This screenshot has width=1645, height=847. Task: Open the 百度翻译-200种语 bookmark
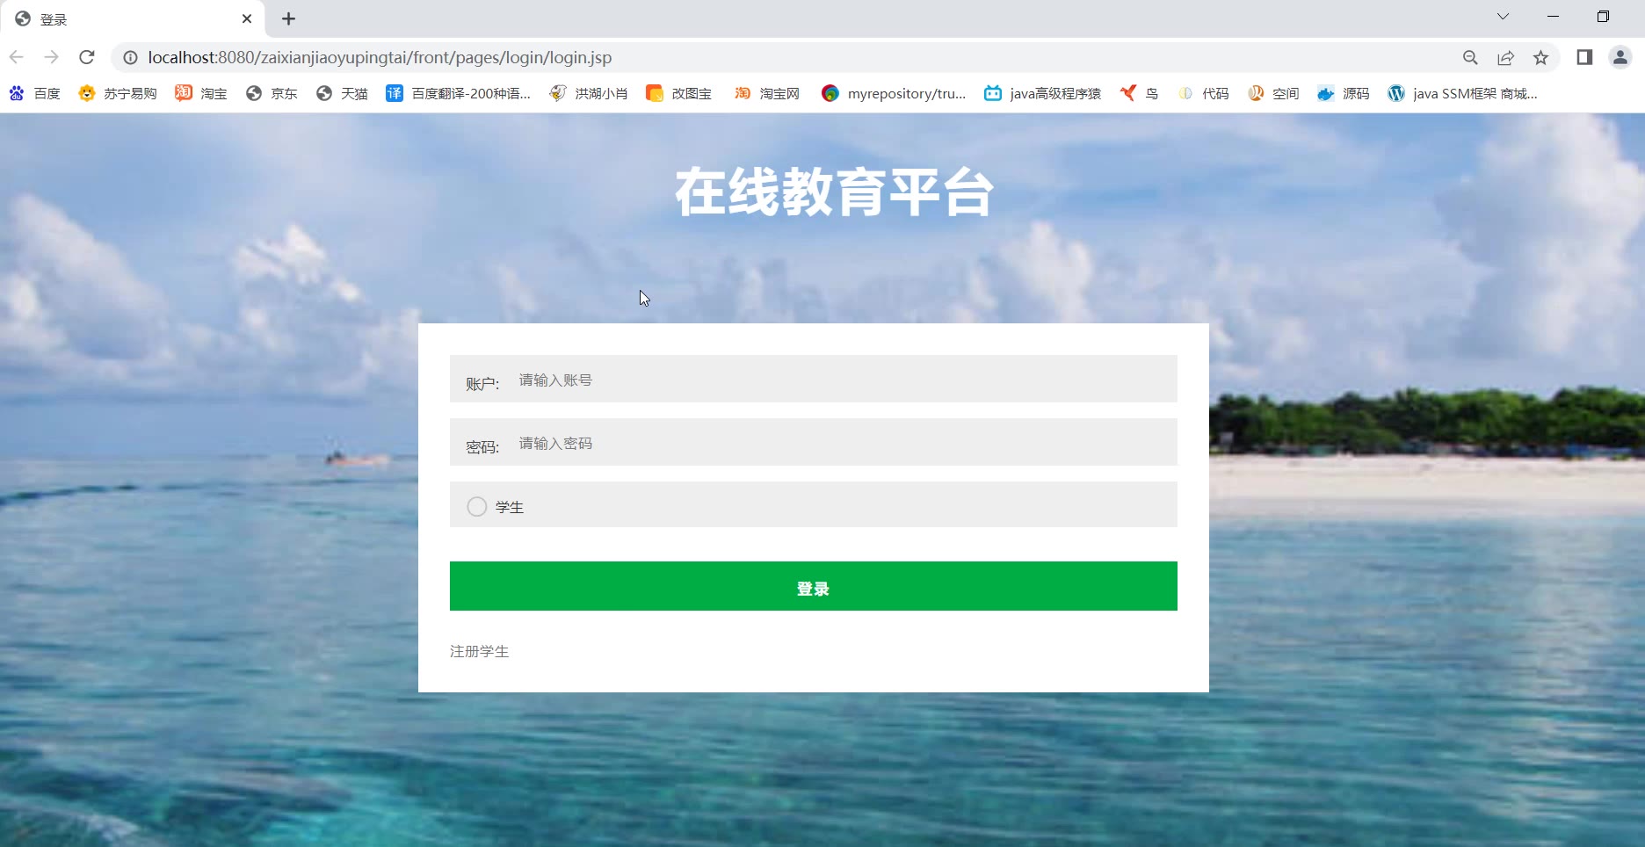[458, 93]
